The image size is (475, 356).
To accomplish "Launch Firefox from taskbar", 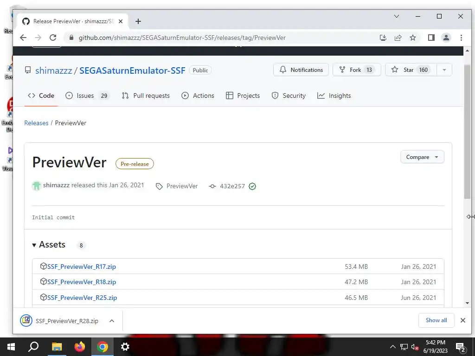I will pyautogui.click(x=80, y=347).
